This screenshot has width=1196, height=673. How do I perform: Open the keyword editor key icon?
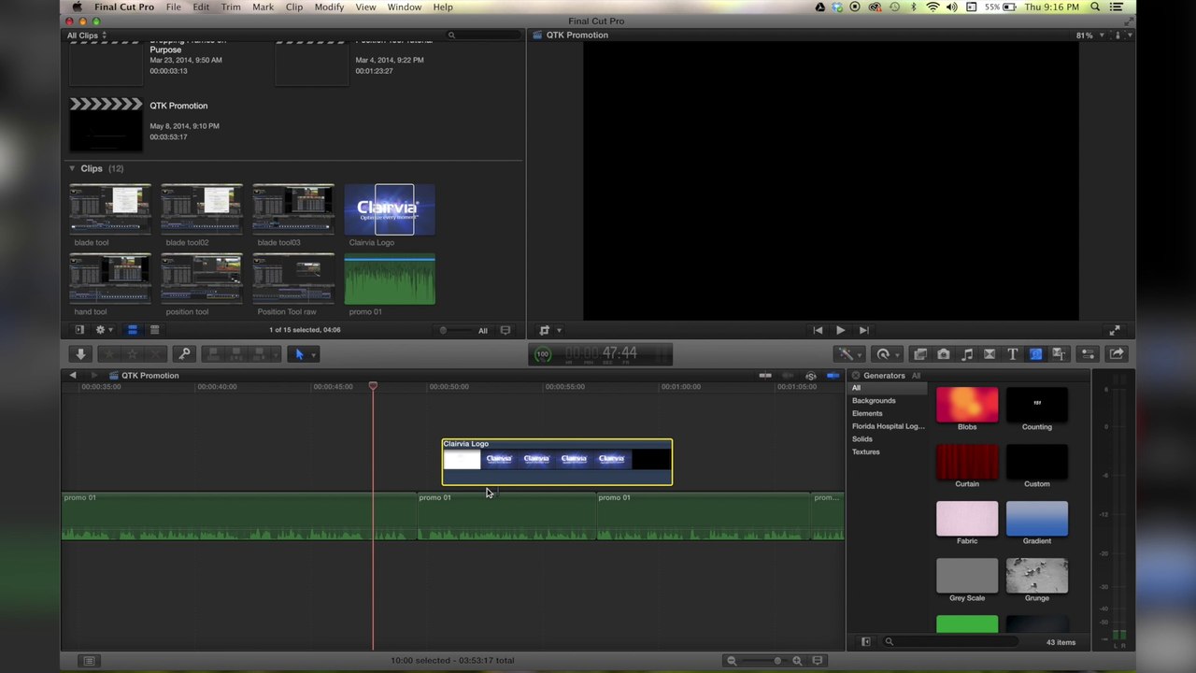184,354
